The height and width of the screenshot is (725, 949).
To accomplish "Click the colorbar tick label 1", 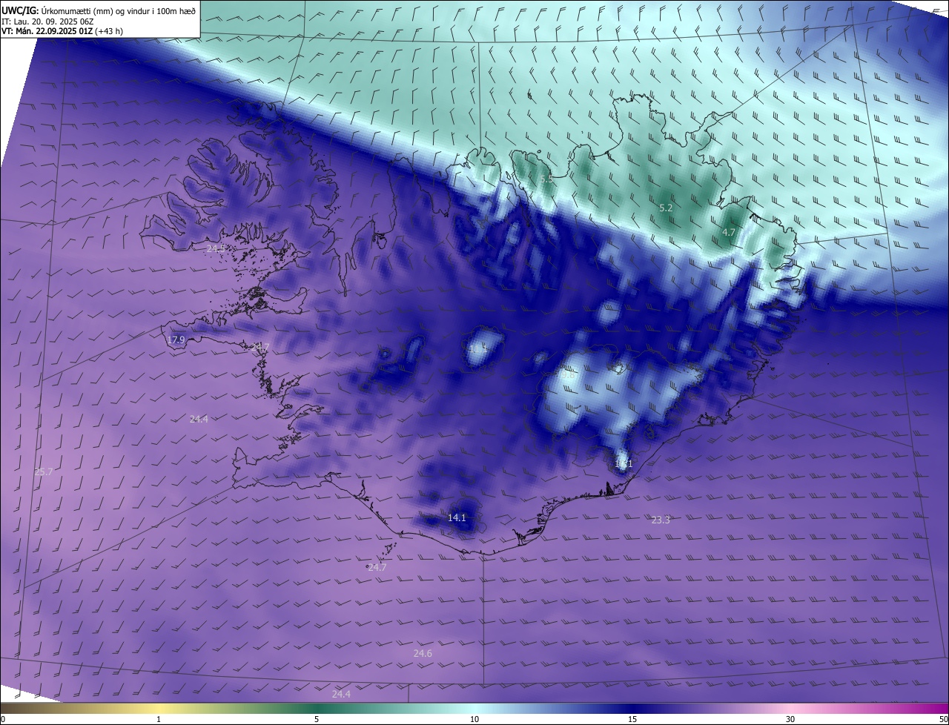I will tap(159, 719).
